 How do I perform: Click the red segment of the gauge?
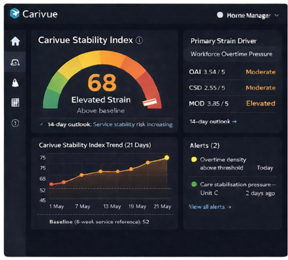tap(151, 88)
